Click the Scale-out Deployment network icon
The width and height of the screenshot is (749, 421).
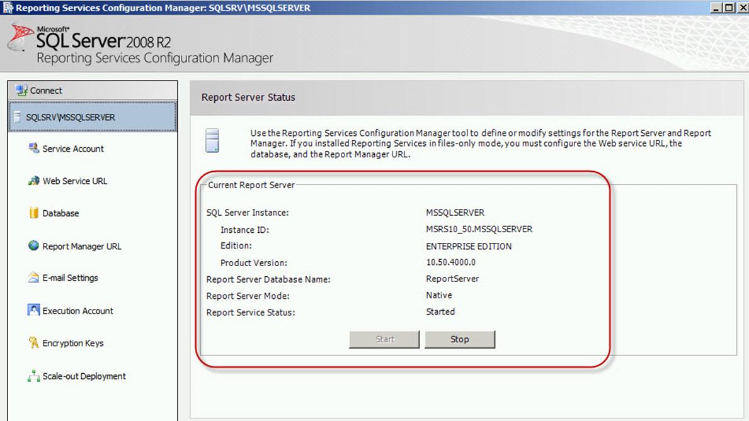click(x=33, y=376)
